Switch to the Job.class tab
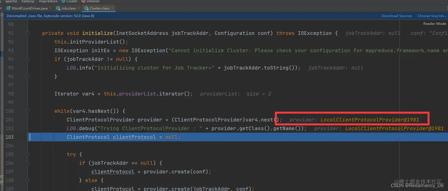The image size is (448, 191). [68, 8]
